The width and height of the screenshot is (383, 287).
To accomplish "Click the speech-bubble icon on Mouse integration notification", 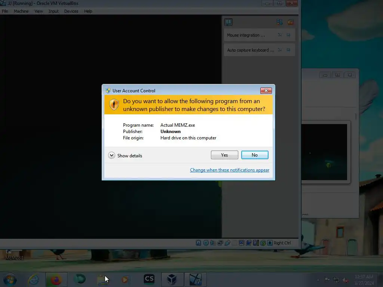I will pos(280,35).
